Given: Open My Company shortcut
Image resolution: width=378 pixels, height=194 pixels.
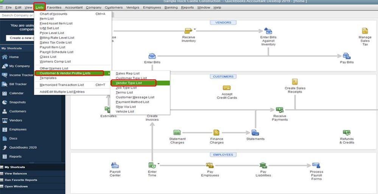Looking at the screenshot, I should (x=20, y=66).
